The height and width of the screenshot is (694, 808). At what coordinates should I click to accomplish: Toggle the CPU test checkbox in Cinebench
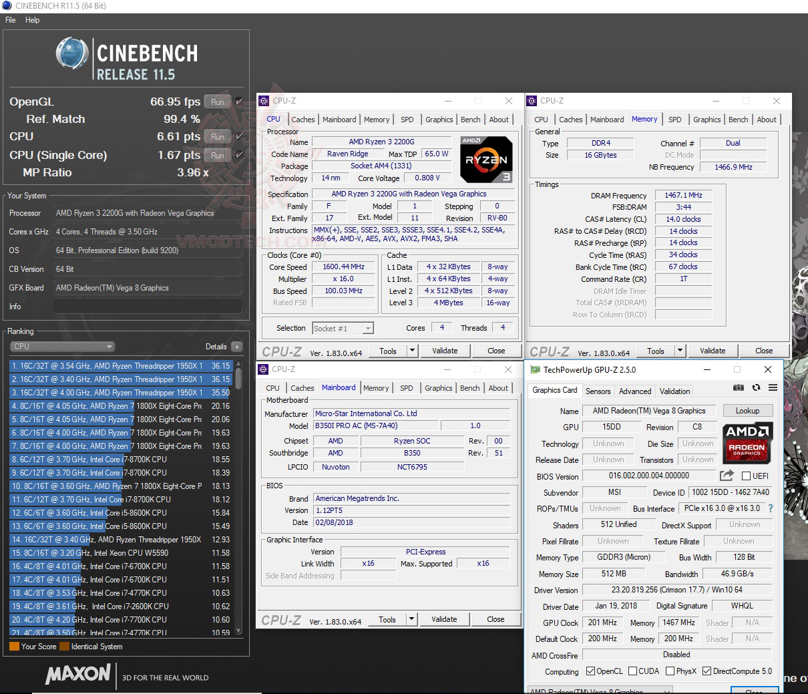(239, 136)
